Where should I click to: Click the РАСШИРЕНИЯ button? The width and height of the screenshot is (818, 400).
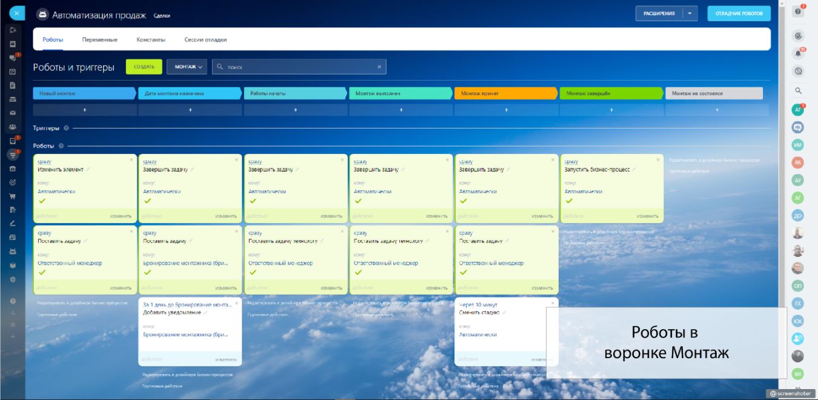pos(659,13)
